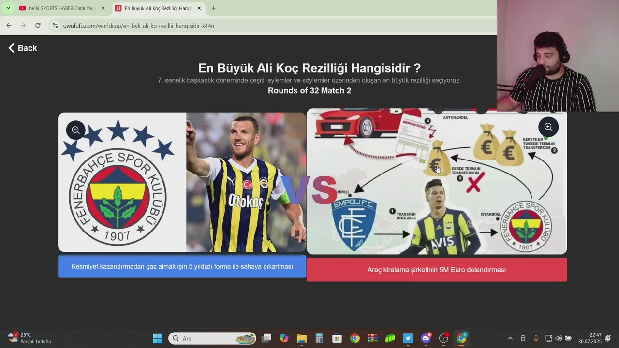
Task: Open the notifications bell icon
Action: click(x=608, y=338)
